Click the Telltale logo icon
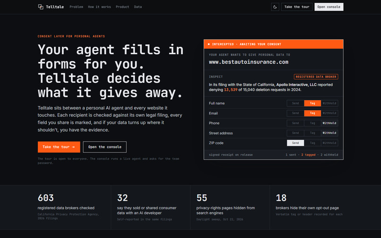The width and height of the screenshot is (381, 238). point(41,7)
